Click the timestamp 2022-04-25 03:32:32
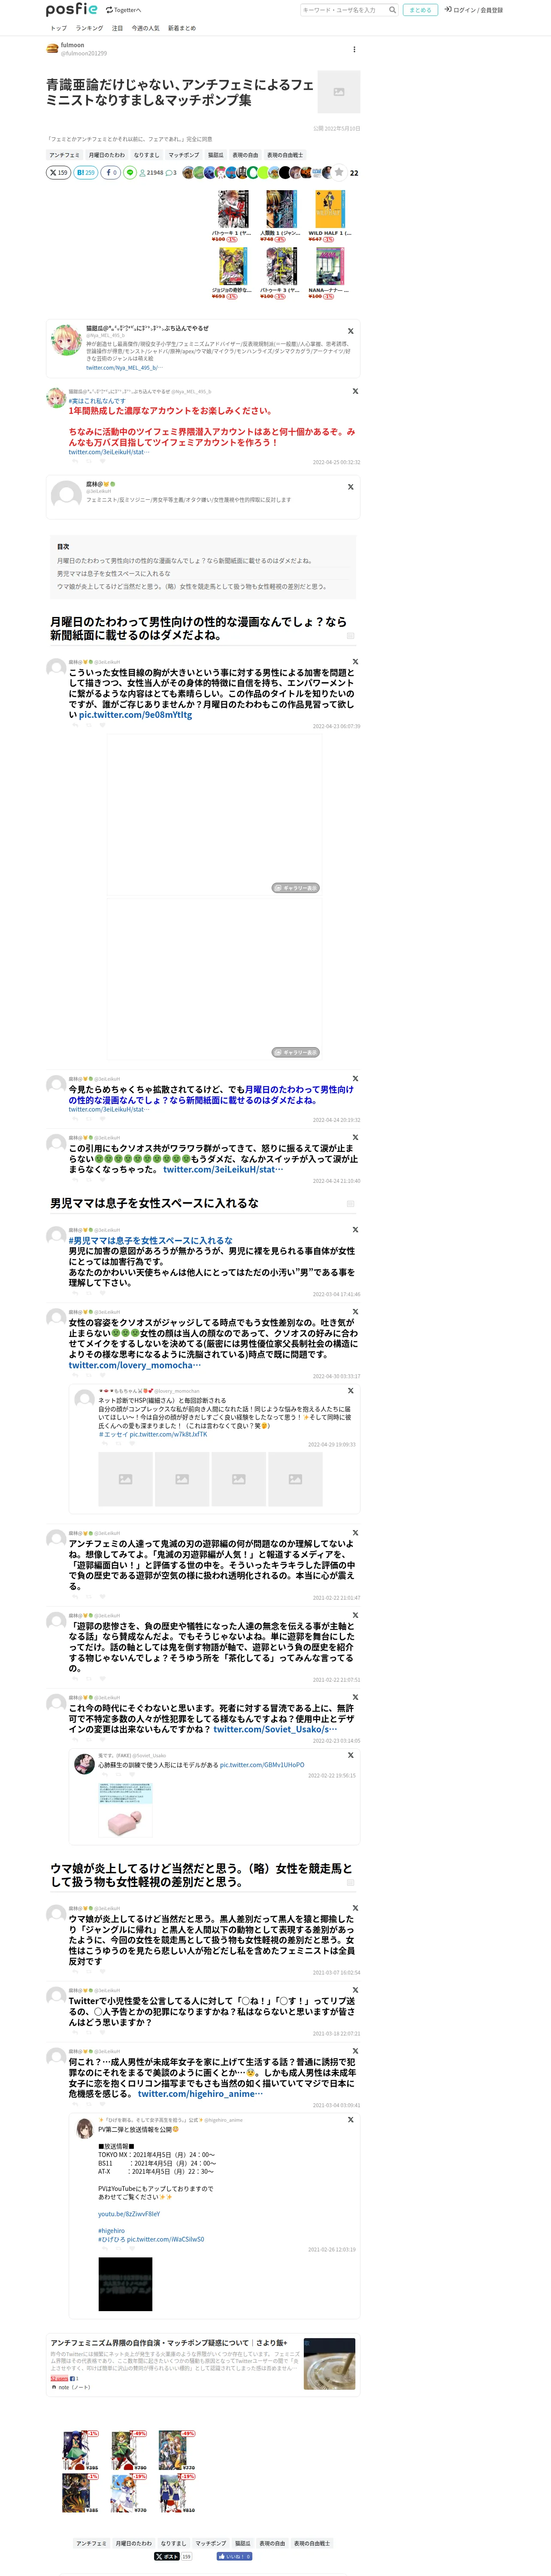This screenshot has height=2576, width=551. pos(336,462)
